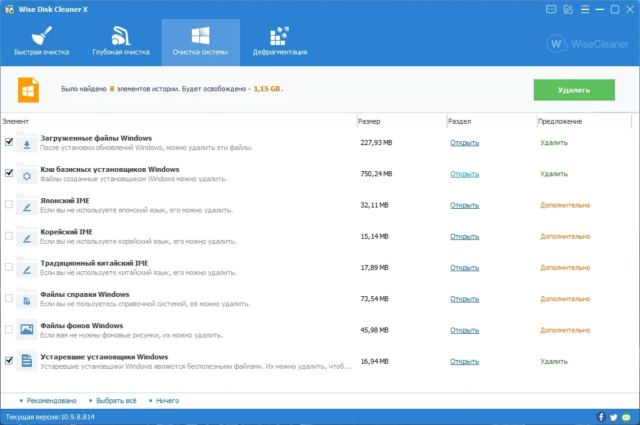Screen dimensions: 640x425
Task: Click the 73,54 MB size value
Action: coord(374,299)
